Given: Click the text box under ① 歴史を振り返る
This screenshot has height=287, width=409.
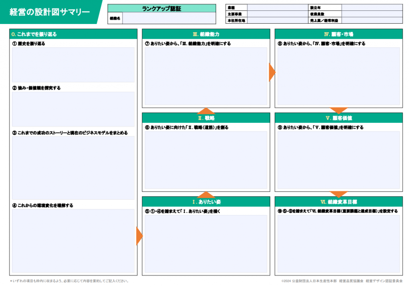Looking at the screenshot, I should point(73,65).
